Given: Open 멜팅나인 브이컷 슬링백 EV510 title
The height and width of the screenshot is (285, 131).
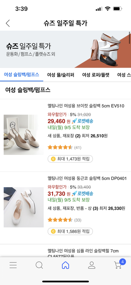Looking at the screenshot, I should pos(86,106).
